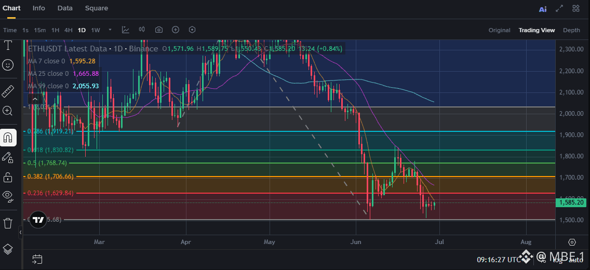Switch to Trading View chart
590x270 pixels.
537,30
